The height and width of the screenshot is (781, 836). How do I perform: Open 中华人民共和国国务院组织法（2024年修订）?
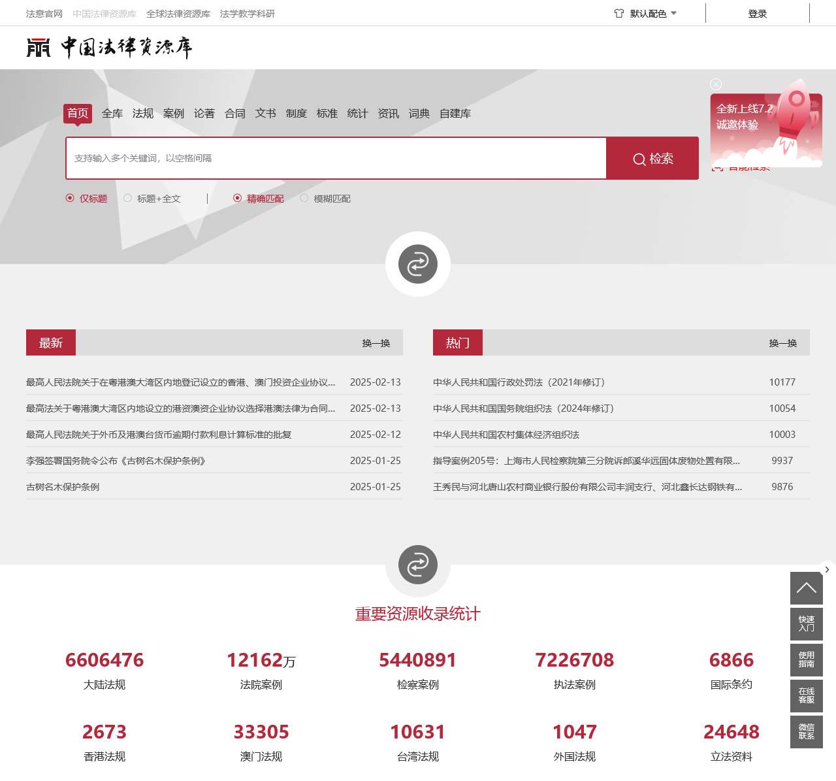(526, 408)
